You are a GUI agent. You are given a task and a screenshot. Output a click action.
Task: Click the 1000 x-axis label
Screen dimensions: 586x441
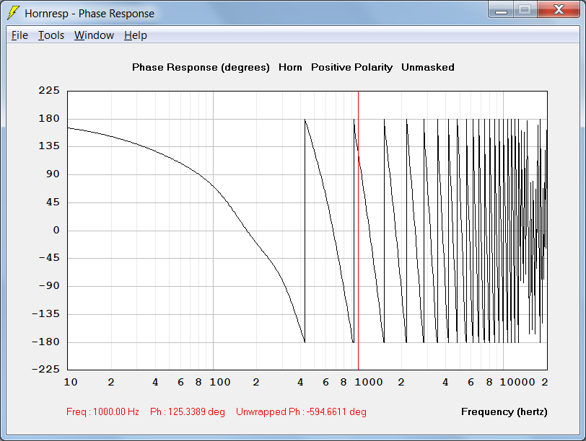[x=369, y=382]
